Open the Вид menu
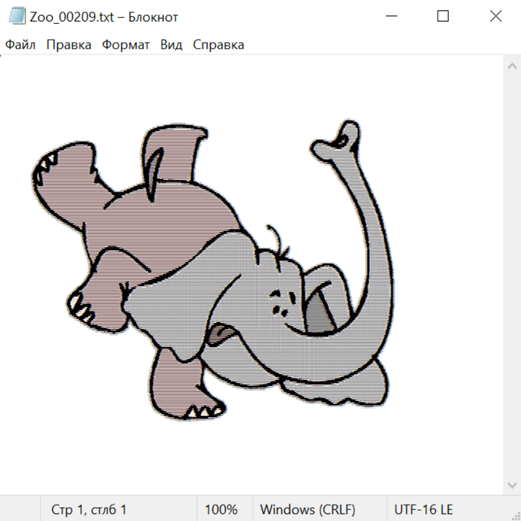This screenshot has width=521, height=521. click(x=171, y=45)
